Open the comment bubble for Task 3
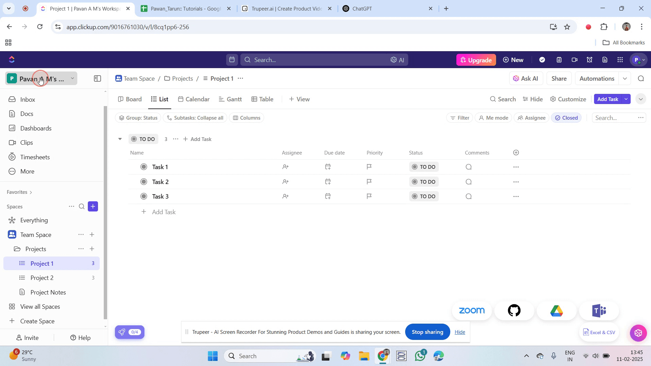This screenshot has height=366, width=651. pos(469,196)
